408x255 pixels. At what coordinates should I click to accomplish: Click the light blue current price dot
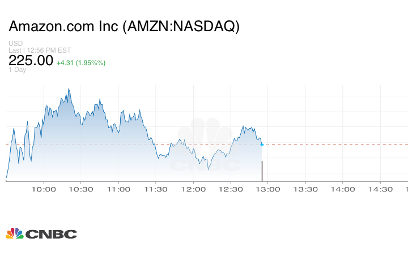(x=261, y=144)
